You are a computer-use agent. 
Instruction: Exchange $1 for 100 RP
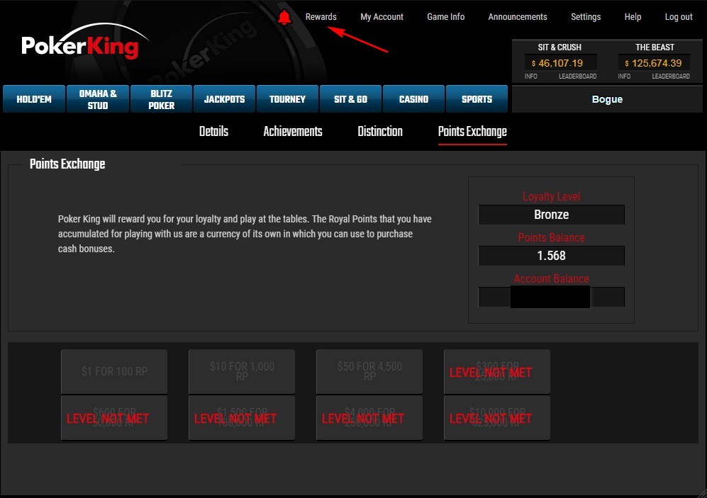pyautogui.click(x=113, y=371)
